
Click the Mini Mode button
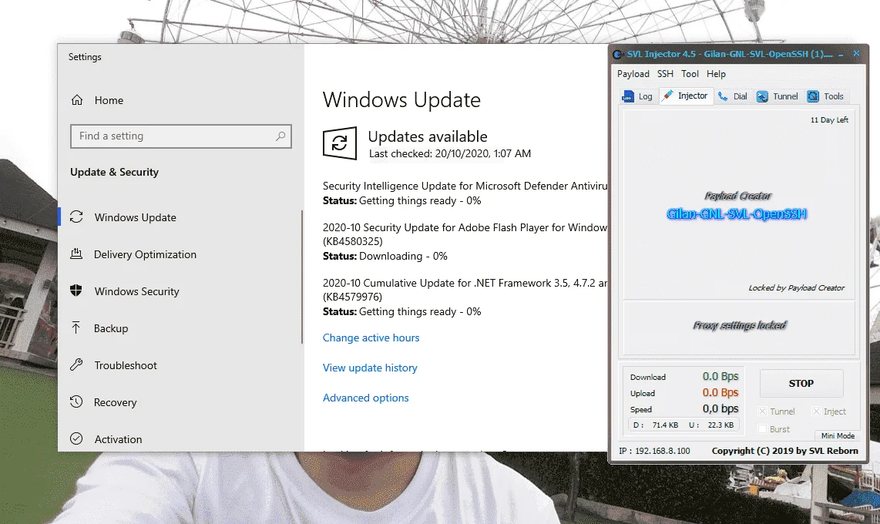(838, 436)
